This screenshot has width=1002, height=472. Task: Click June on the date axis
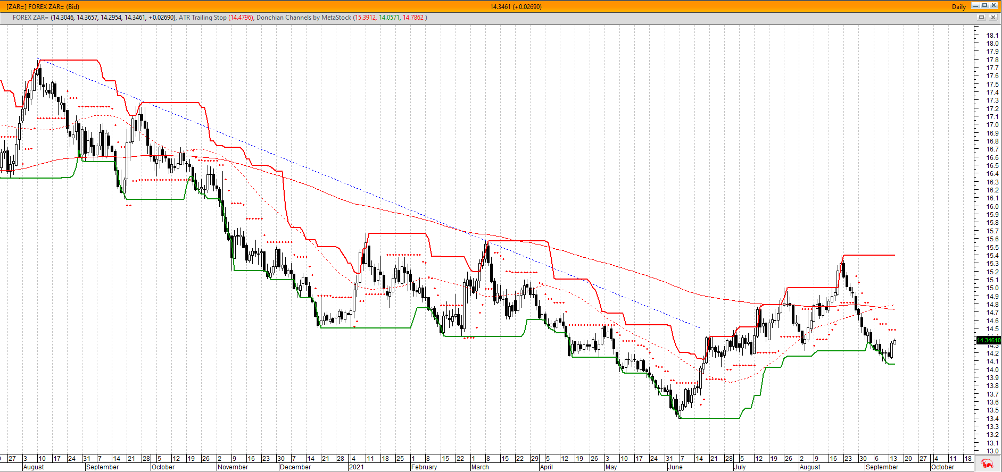(x=675, y=467)
